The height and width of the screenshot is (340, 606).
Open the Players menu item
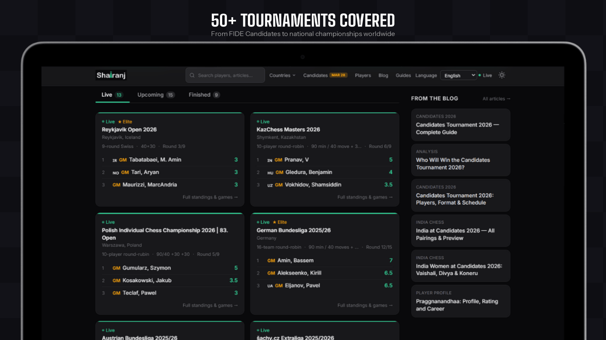click(x=363, y=75)
